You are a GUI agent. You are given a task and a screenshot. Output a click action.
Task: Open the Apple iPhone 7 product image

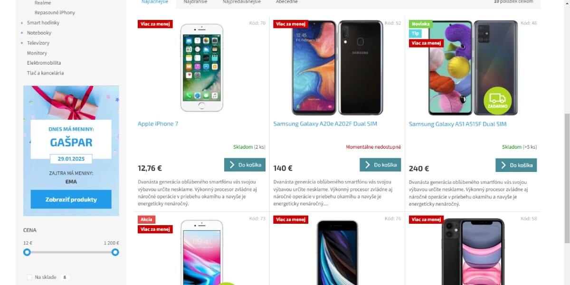202,67
